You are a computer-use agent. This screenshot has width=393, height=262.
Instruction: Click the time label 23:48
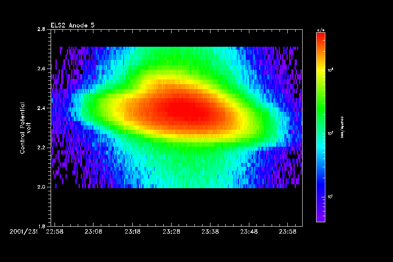pyautogui.click(x=249, y=232)
